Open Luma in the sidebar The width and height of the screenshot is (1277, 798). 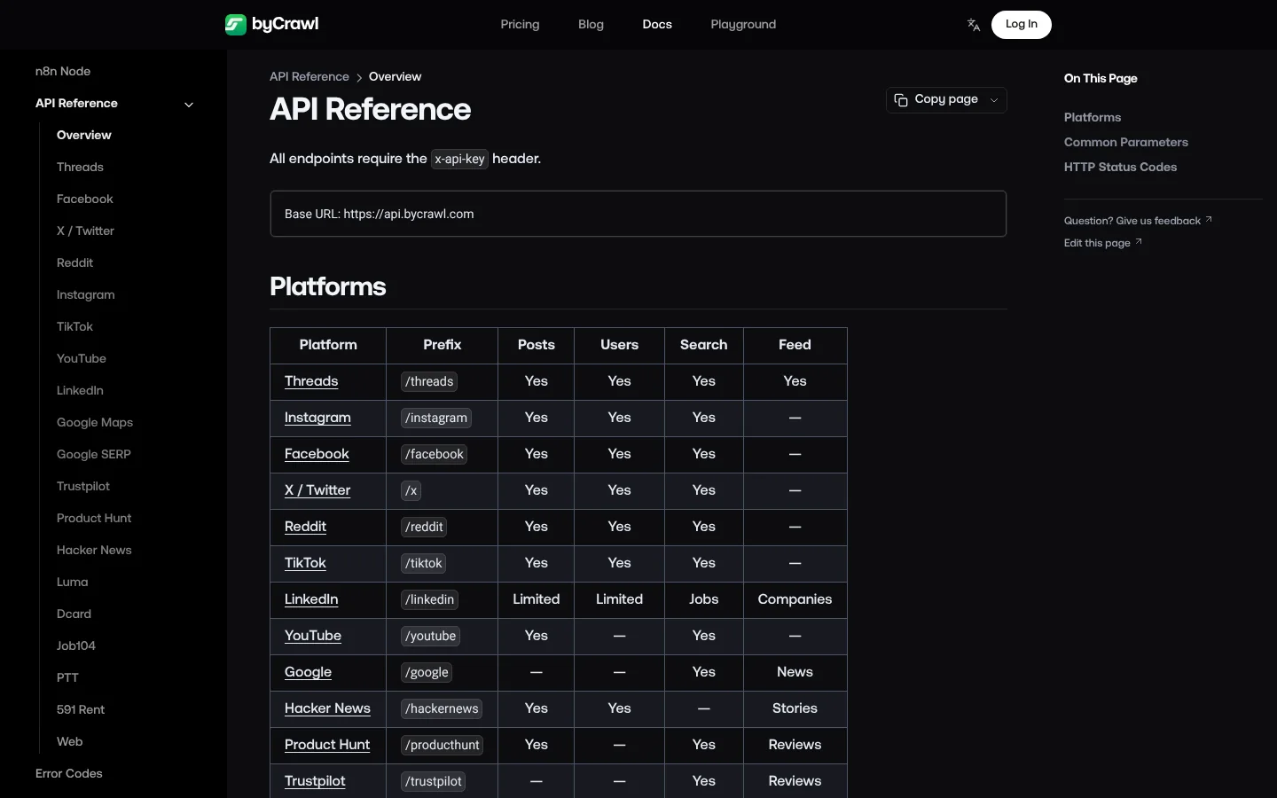73,582
